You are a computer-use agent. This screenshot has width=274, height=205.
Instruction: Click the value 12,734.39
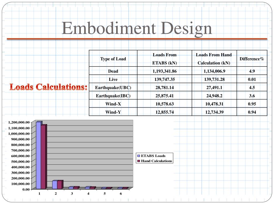[214, 112]
